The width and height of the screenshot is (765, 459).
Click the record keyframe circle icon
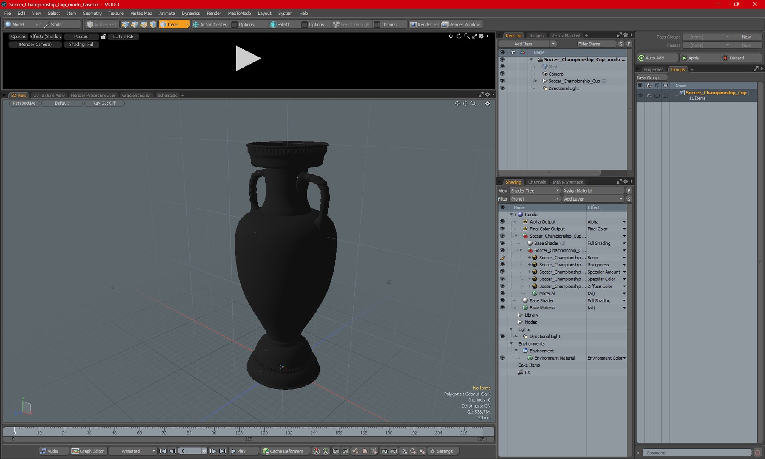coord(365,451)
